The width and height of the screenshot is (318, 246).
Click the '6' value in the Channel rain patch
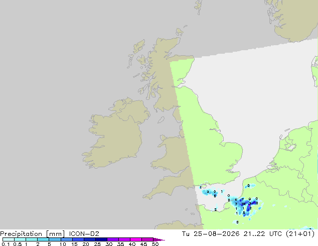215,196
